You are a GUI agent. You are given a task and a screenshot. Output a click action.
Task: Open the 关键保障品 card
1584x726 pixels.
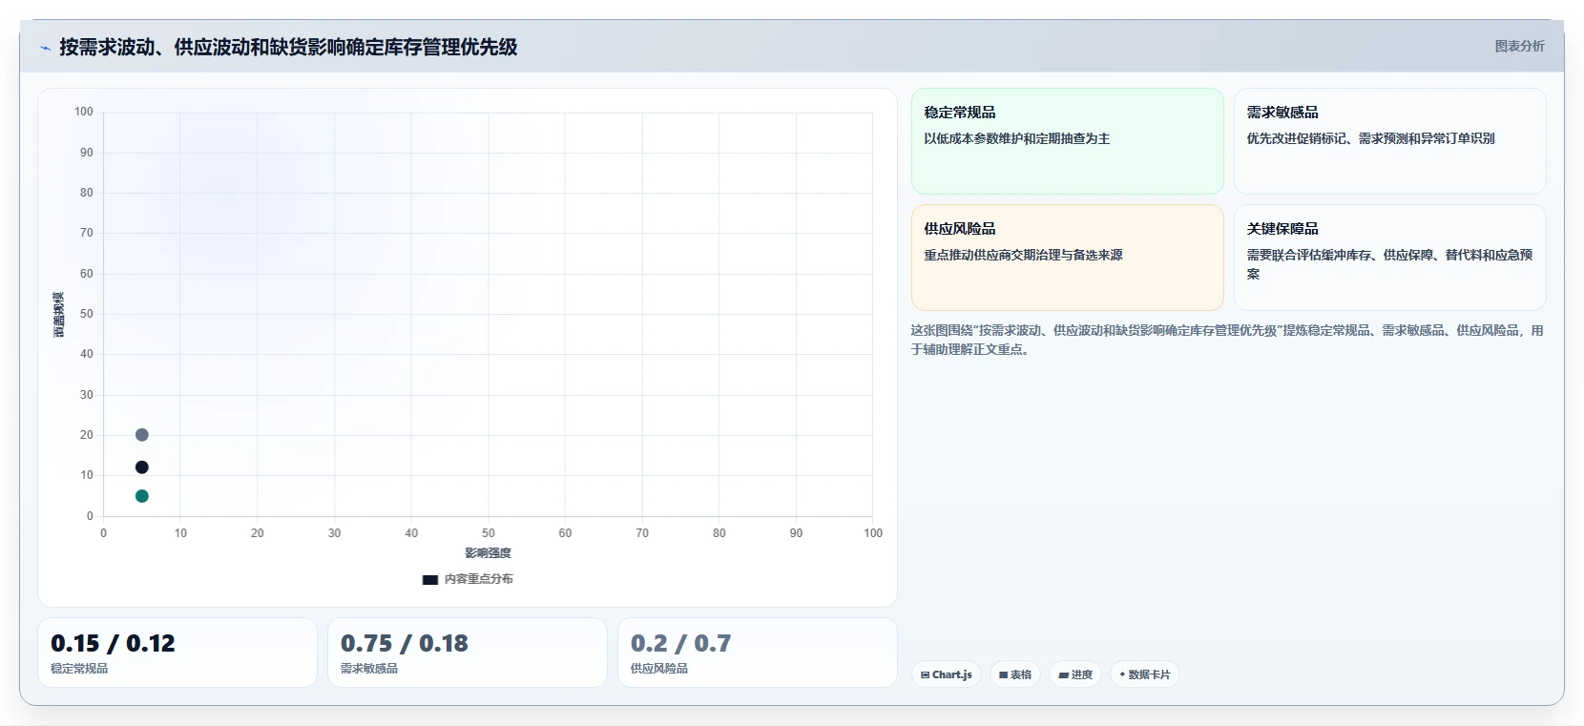coord(1389,258)
